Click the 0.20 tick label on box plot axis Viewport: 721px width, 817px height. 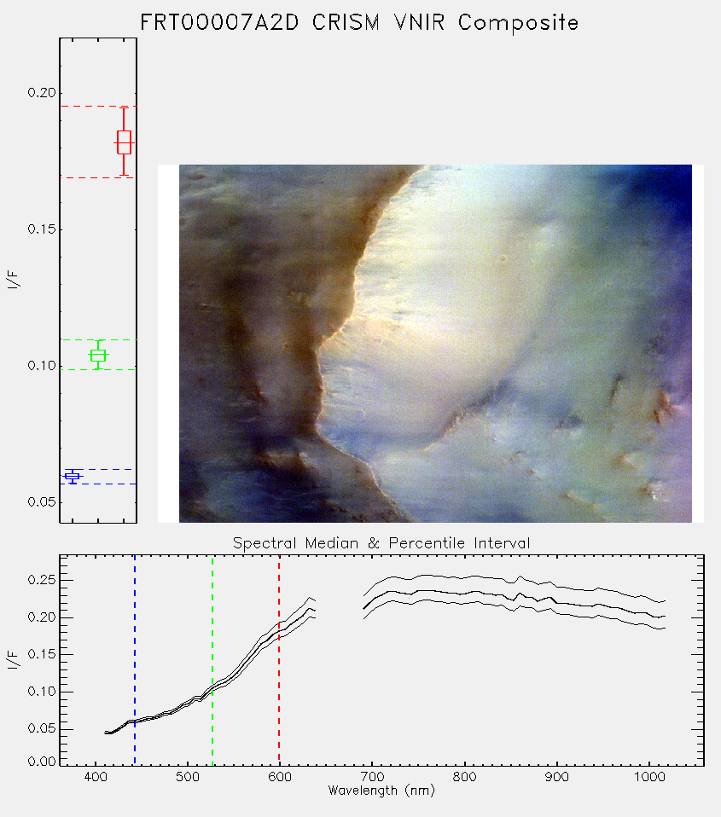tap(41, 93)
